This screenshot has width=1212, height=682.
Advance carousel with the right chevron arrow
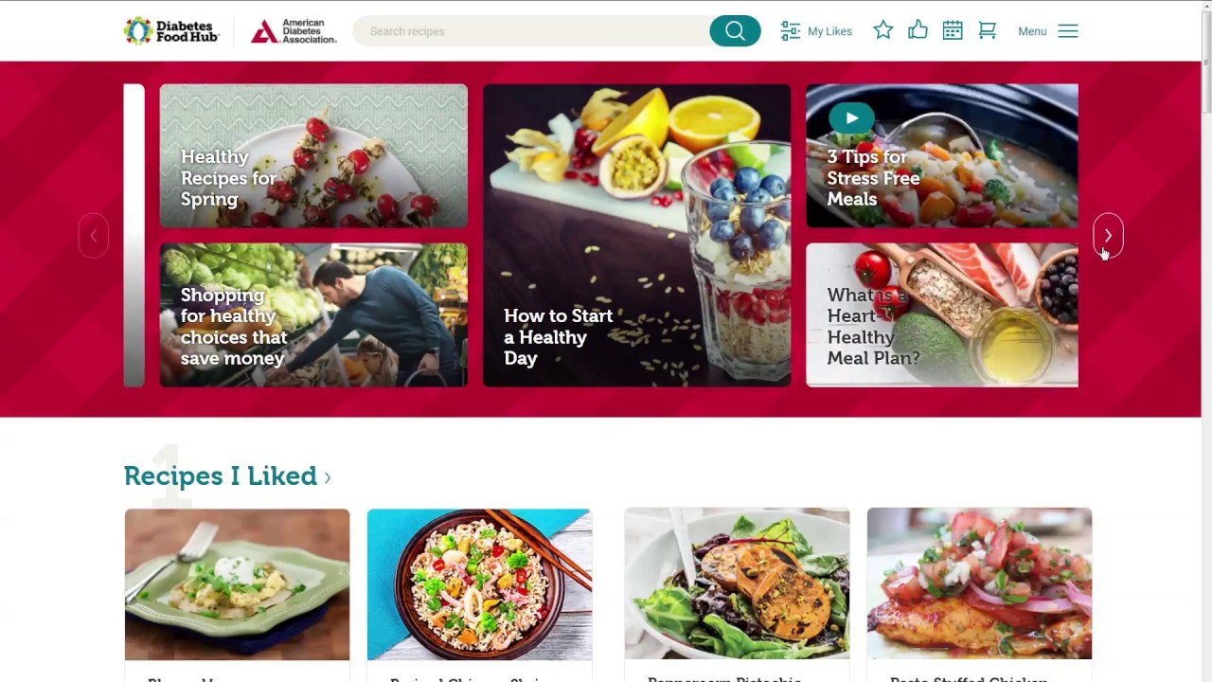tap(1108, 236)
